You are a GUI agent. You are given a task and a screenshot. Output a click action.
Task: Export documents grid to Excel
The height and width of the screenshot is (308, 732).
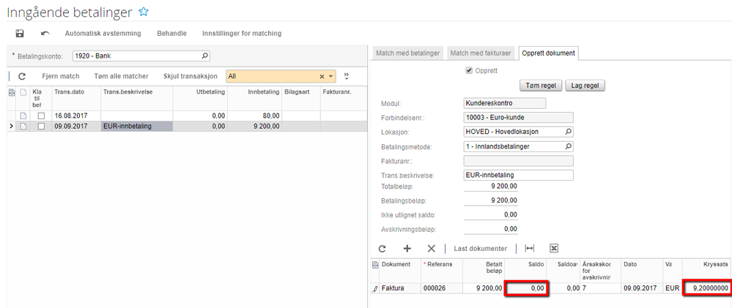point(554,248)
